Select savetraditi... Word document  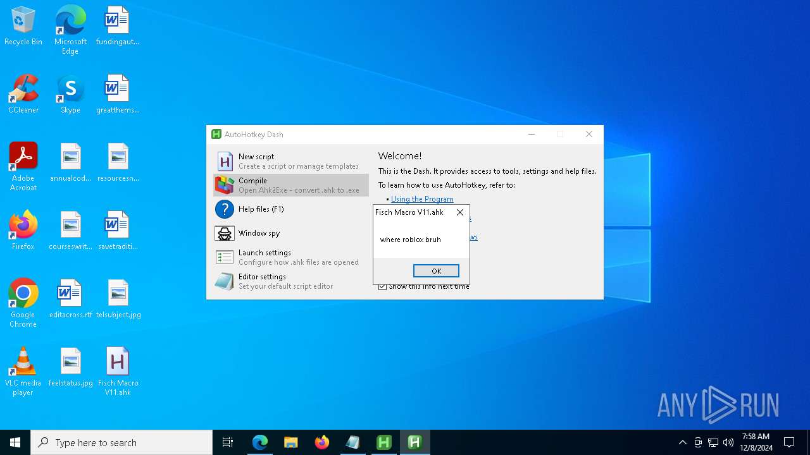pos(118,231)
